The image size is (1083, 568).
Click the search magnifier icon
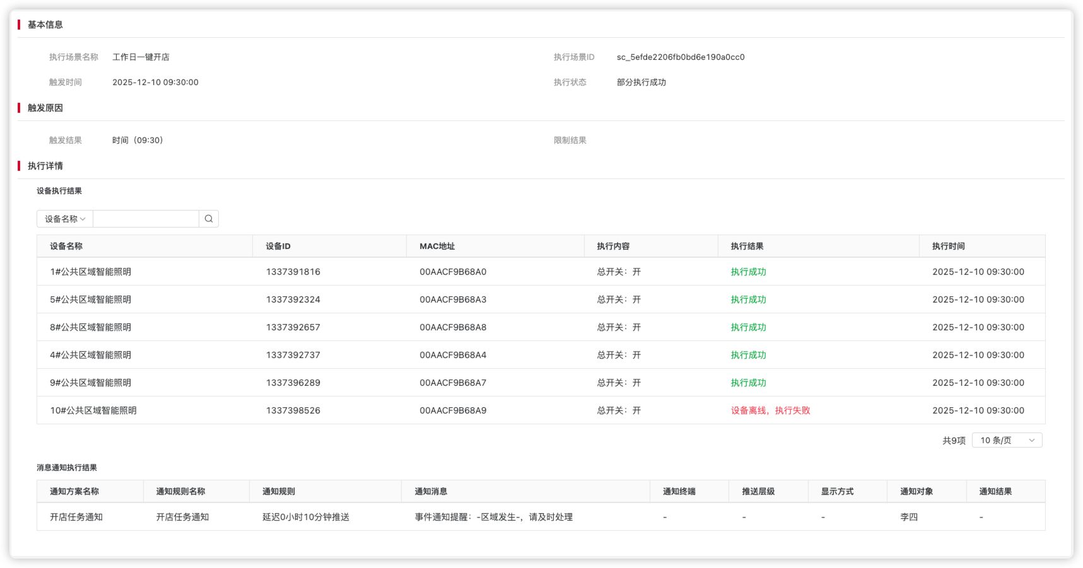(209, 219)
